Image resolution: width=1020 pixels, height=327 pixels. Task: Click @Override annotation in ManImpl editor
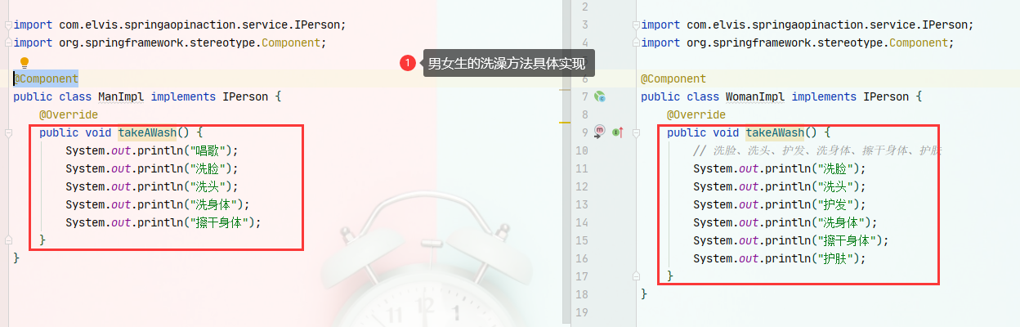click(69, 114)
